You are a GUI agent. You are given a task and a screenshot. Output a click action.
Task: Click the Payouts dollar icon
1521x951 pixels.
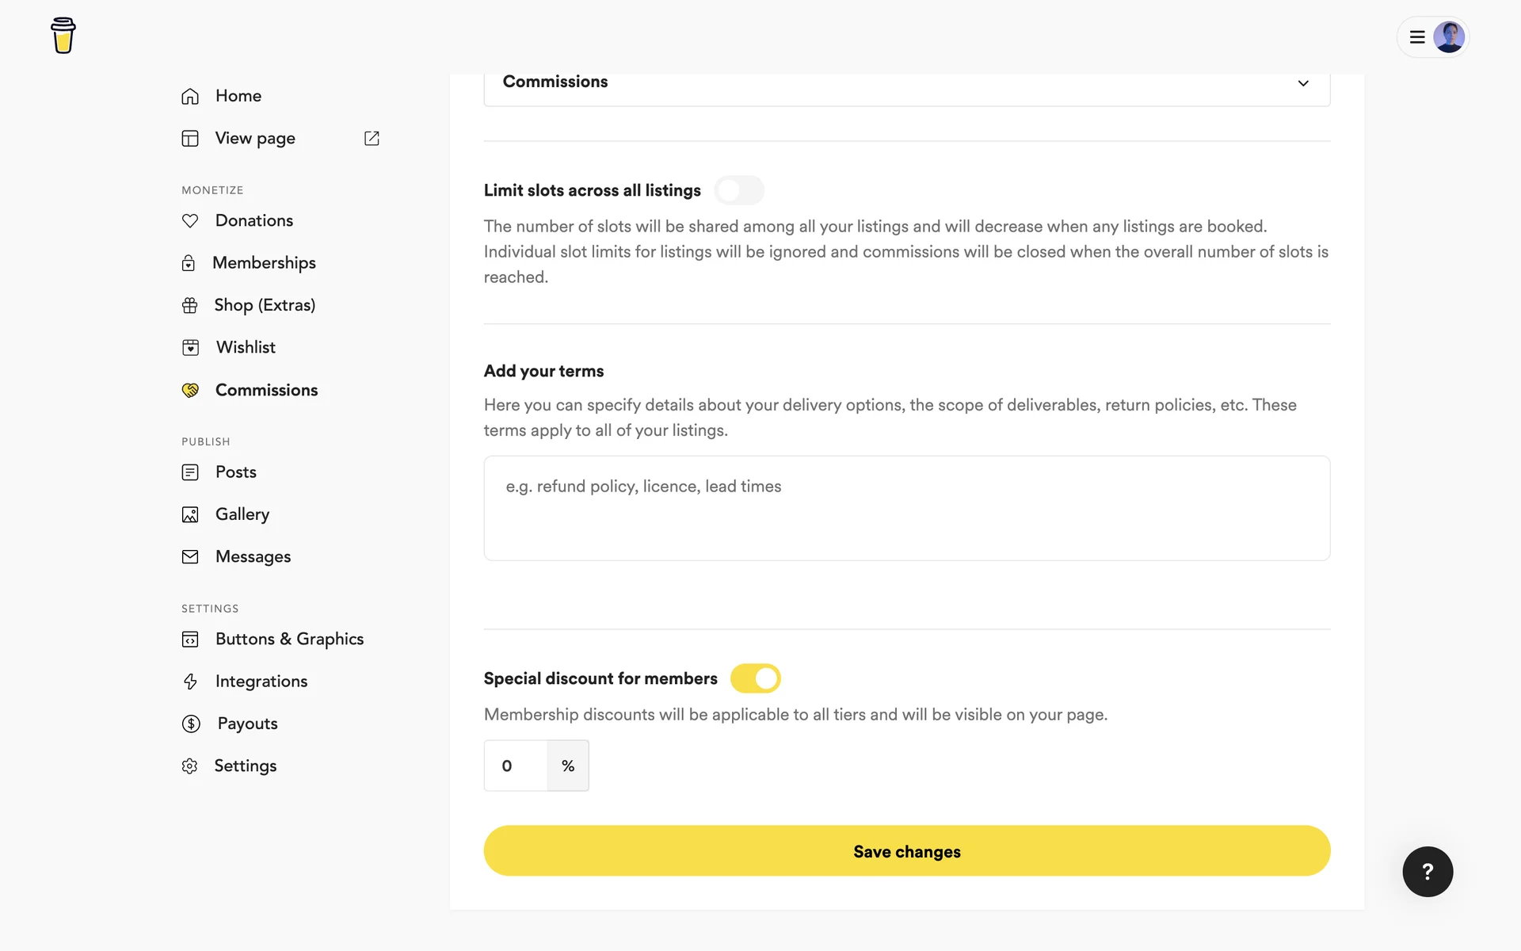click(x=191, y=724)
